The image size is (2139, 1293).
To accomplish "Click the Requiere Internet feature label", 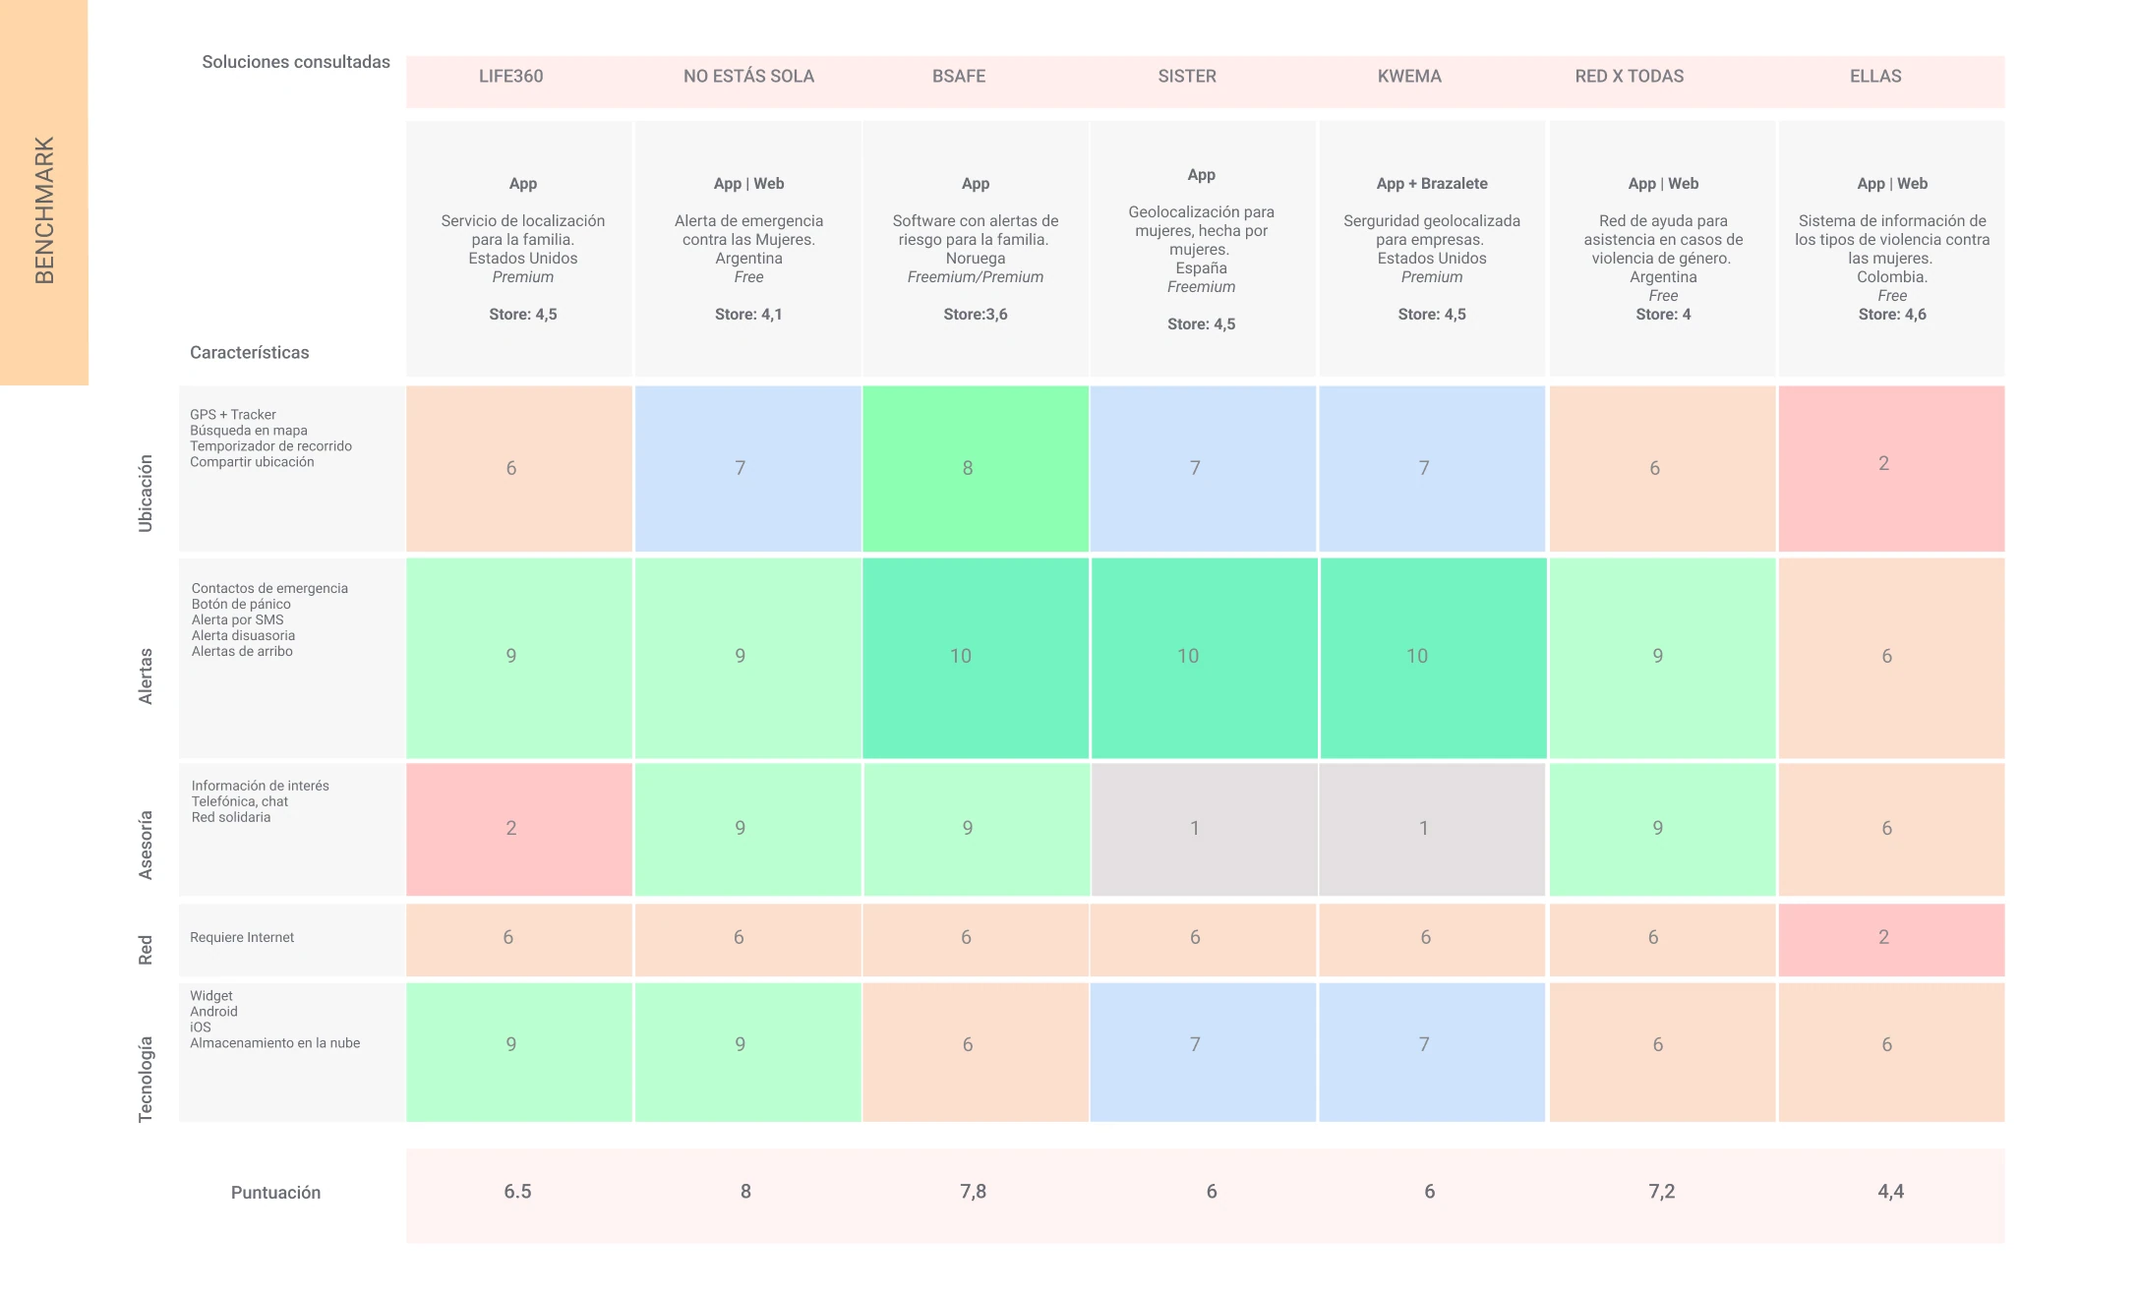I will [x=242, y=938].
